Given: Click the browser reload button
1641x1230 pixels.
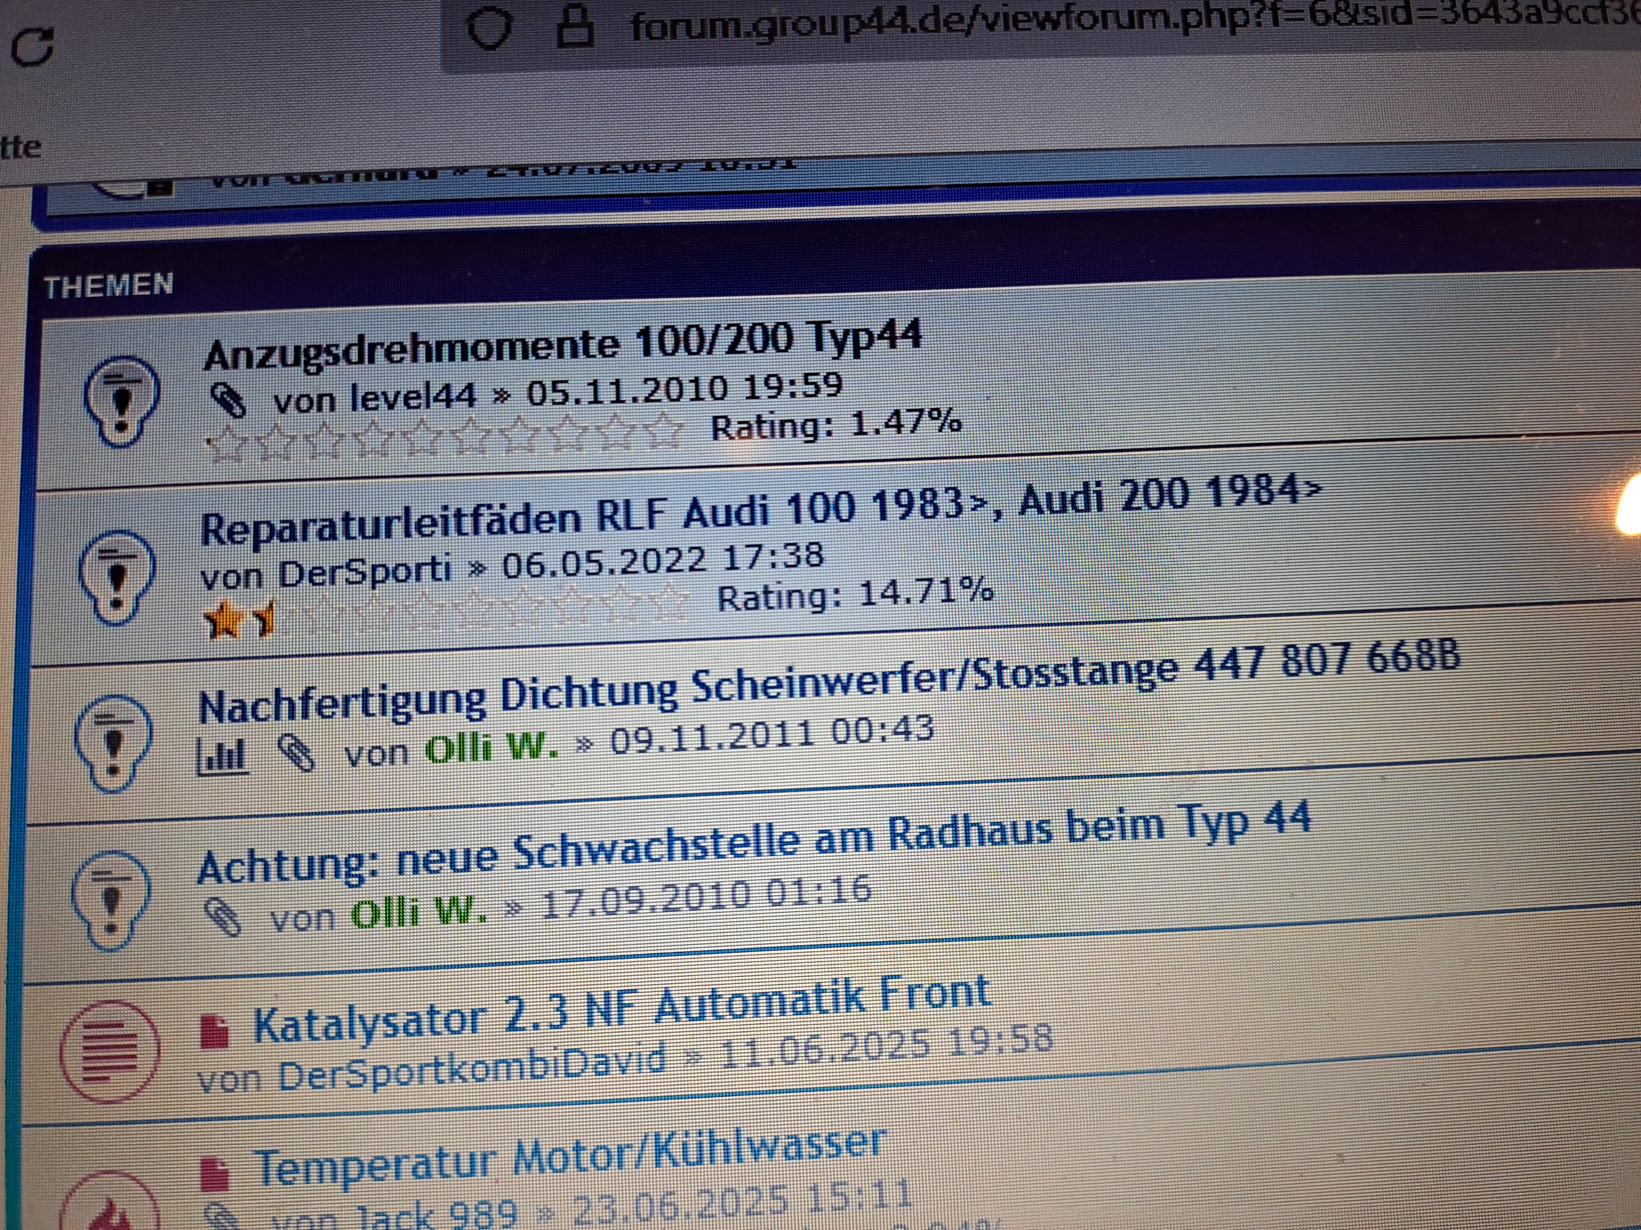Looking at the screenshot, I should pos(33,48).
